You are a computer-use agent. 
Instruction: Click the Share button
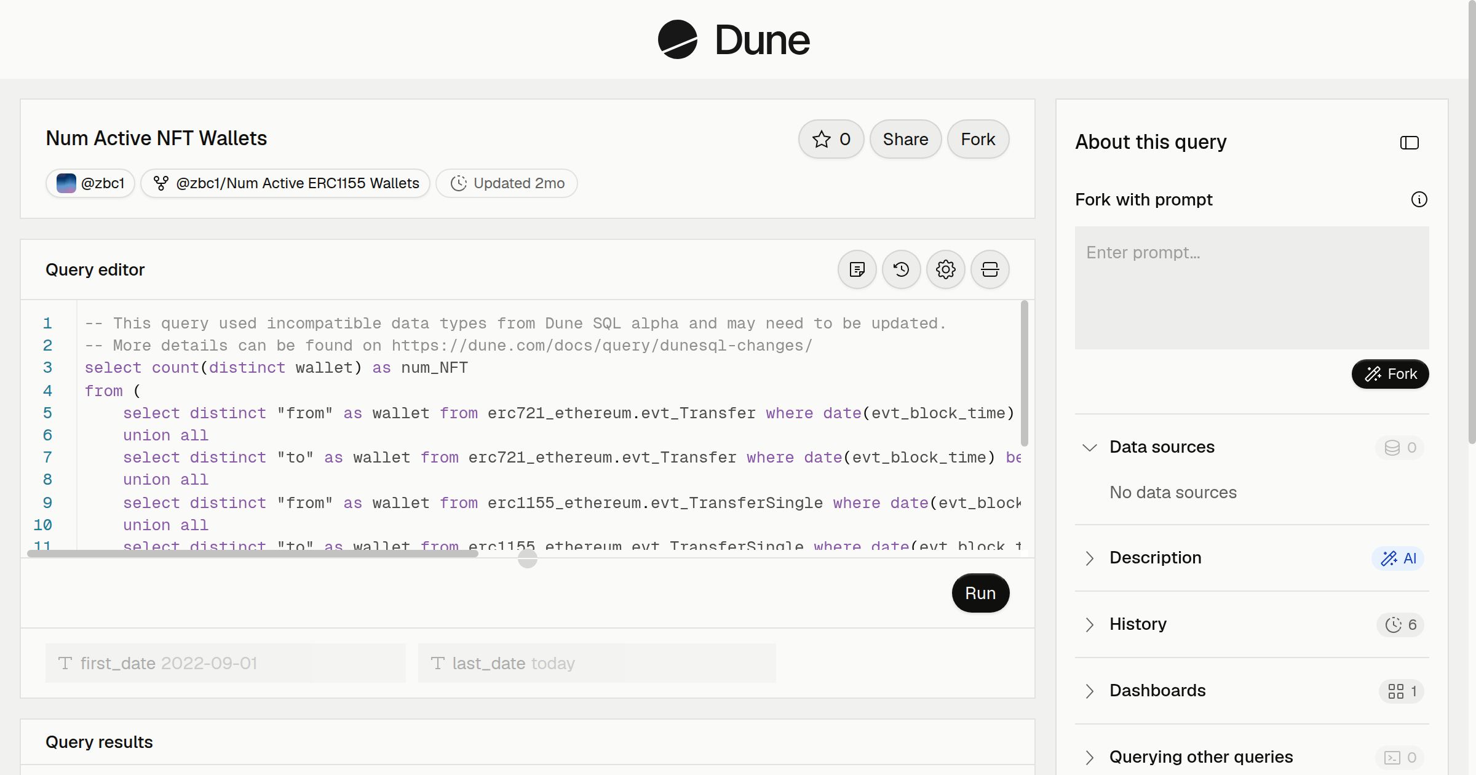(x=905, y=139)
